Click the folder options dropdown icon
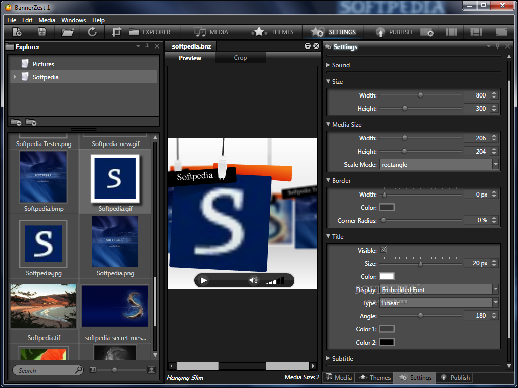 pyautogui.click(x=31, y=122)
